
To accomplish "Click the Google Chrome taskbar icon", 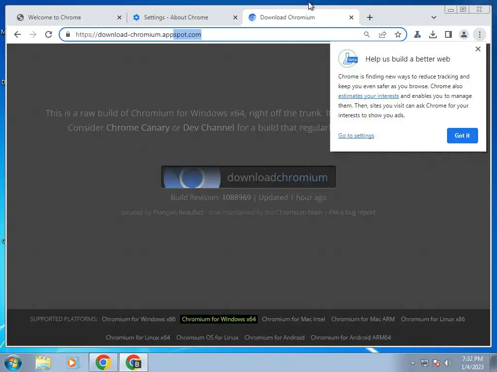I will (103, 362).
